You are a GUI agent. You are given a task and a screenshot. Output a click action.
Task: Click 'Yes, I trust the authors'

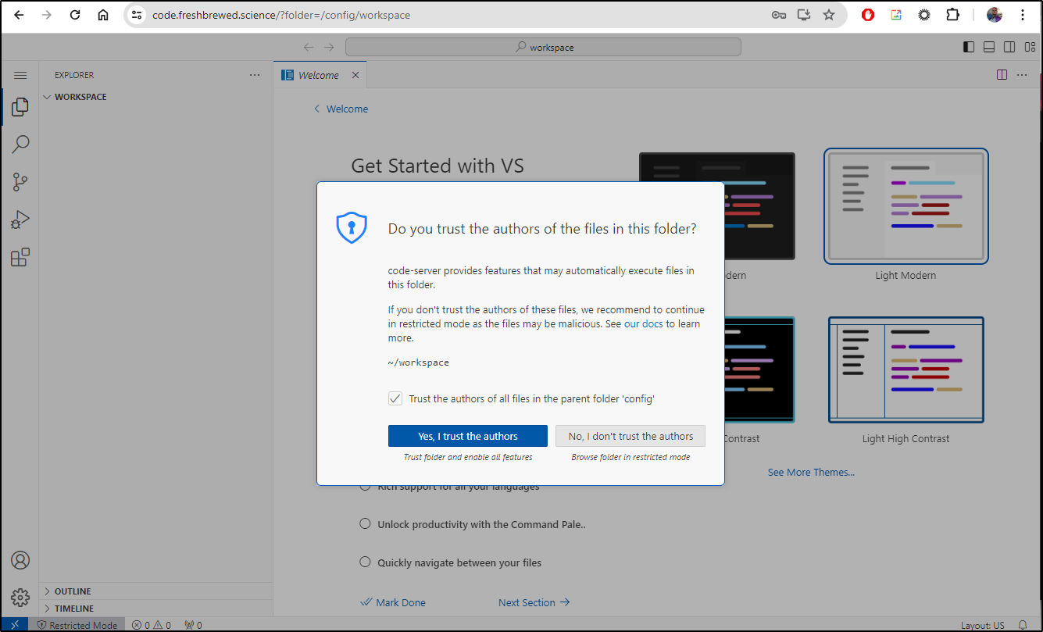(467, 436)
